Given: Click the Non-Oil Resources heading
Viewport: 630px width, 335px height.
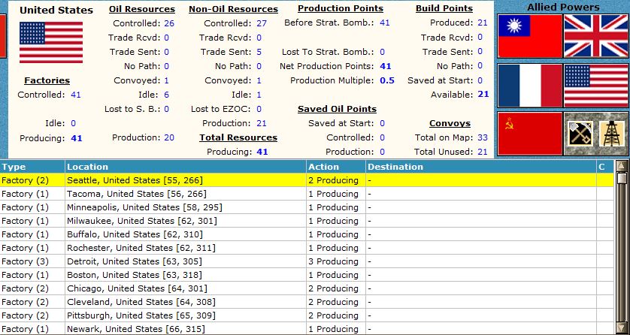Looking at the screenshot, I should [x=234, y=9].
